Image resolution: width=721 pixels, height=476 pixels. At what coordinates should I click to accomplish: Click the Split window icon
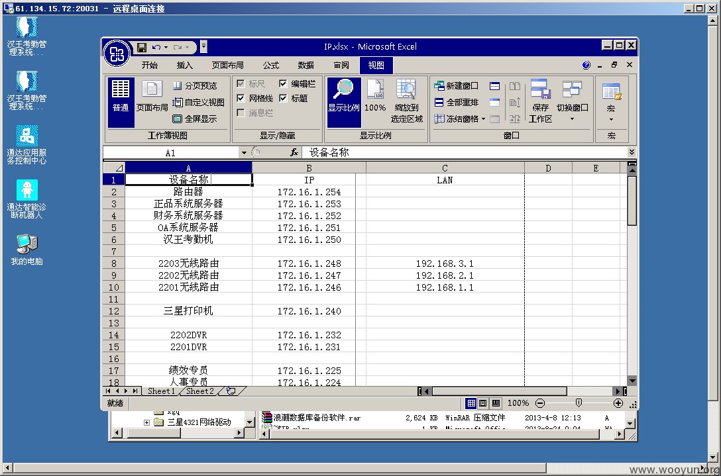click(x=494, y=86)
